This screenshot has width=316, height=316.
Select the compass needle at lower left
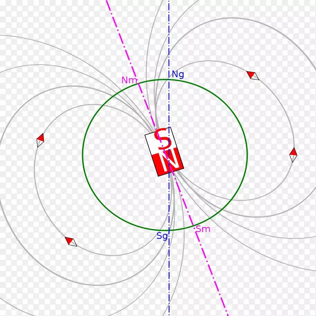[71, 242]
